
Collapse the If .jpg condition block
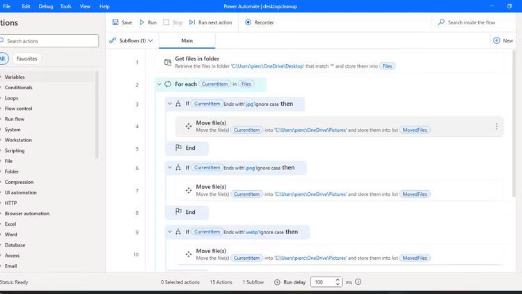pos(169,104)
